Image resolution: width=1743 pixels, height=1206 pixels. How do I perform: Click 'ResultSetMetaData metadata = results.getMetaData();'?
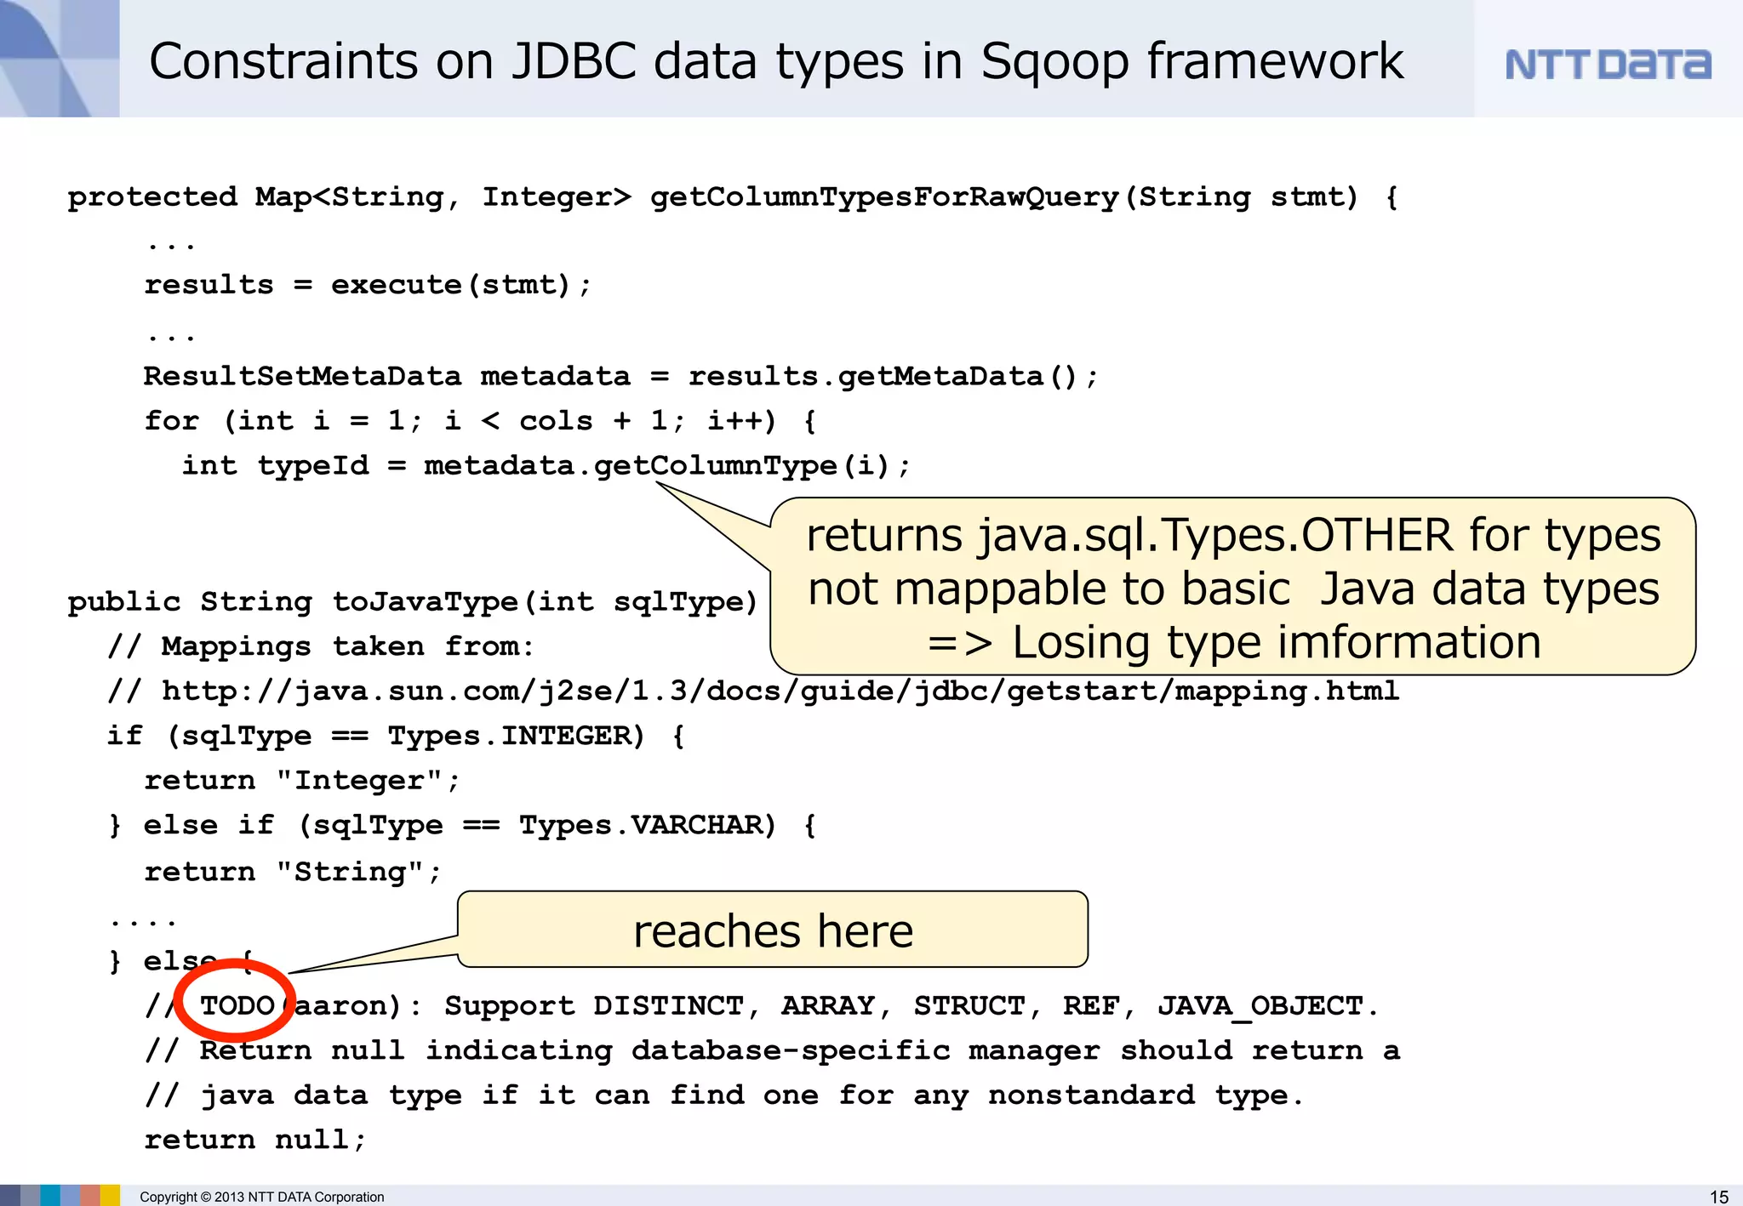pos(621,376)
